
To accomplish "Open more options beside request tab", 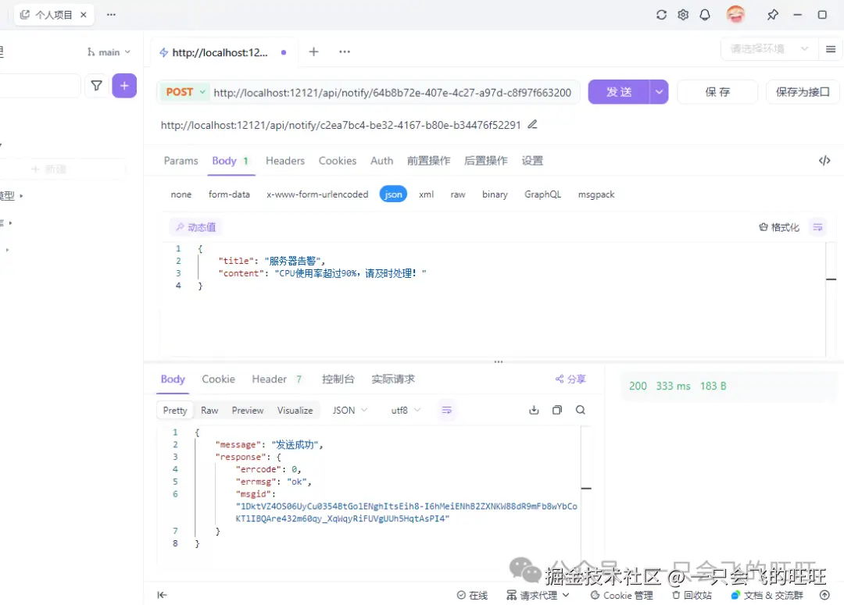I will pyautogui.click(x=345, y=52).
